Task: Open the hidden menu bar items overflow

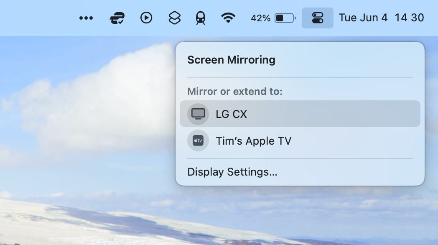Action: [86, 18]
